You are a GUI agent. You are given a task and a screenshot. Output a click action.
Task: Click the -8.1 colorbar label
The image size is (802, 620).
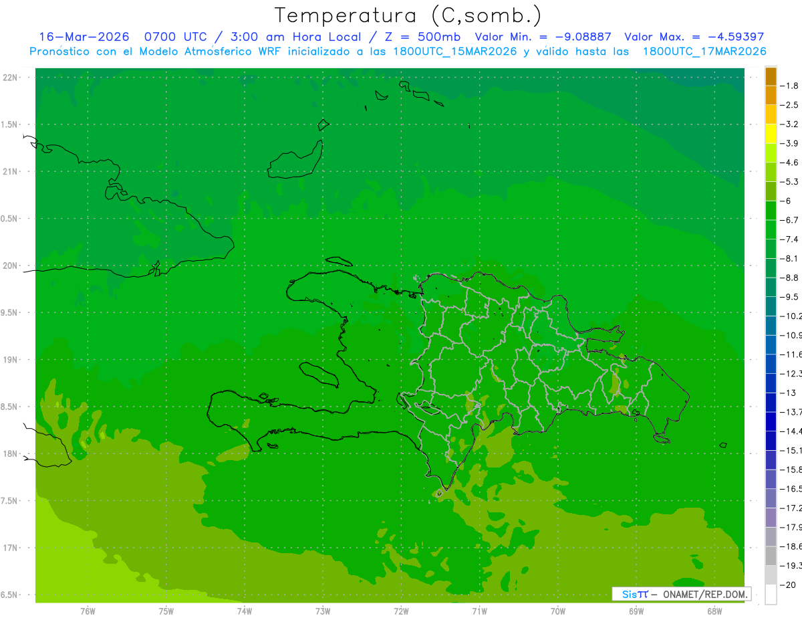(789, 258)
